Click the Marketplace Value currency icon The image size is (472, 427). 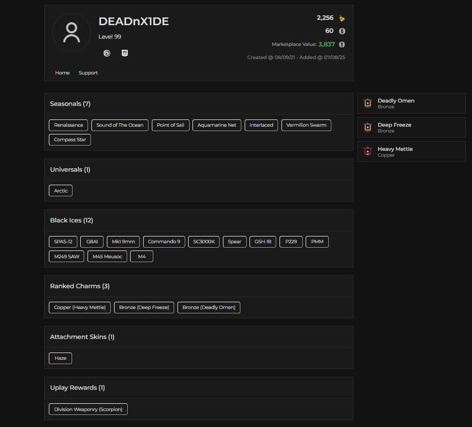341,44
